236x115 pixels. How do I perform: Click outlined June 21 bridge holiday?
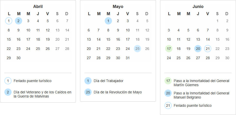208,48
